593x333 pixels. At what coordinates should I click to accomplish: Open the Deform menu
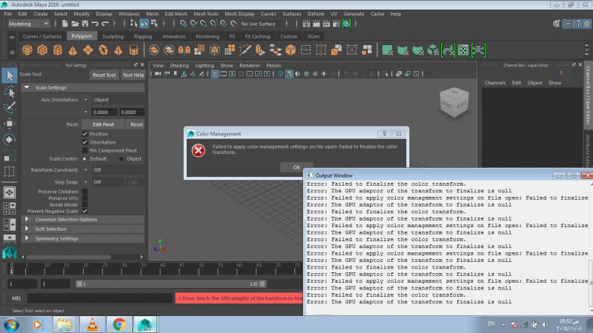(316, 14)
